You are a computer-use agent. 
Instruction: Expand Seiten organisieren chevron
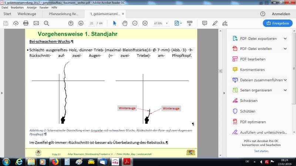pyautogui.click(x=285, y=90)
